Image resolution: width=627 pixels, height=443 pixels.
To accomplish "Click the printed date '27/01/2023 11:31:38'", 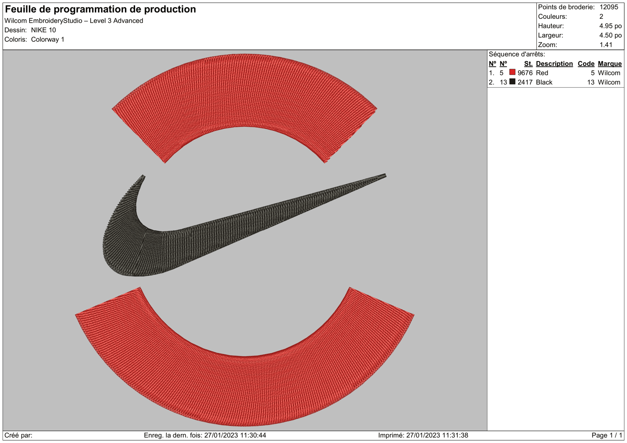I will pos(437,435).
